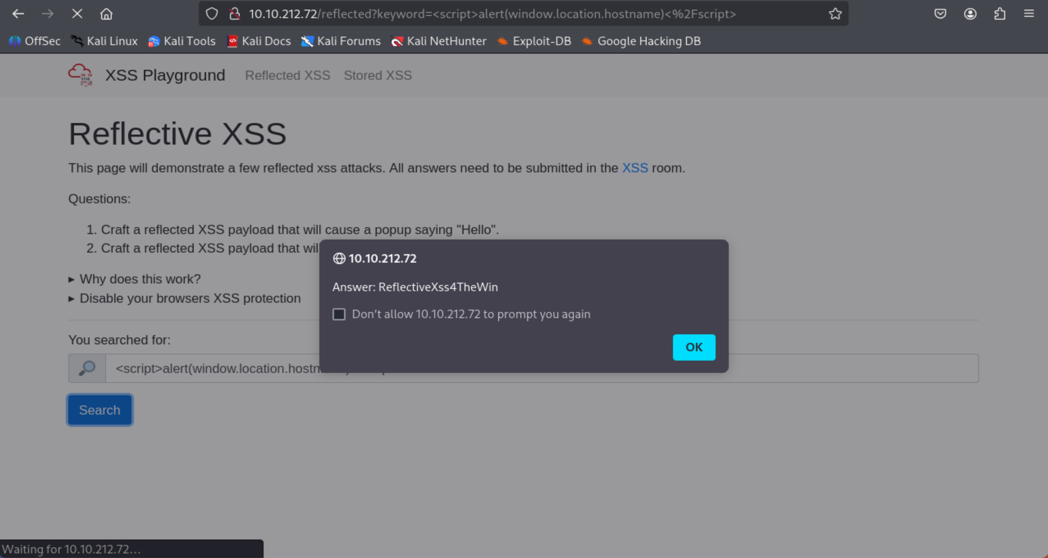Click the insecure connection padlock icon
This screenshot has width=1048, height=558.
(235, 14)
